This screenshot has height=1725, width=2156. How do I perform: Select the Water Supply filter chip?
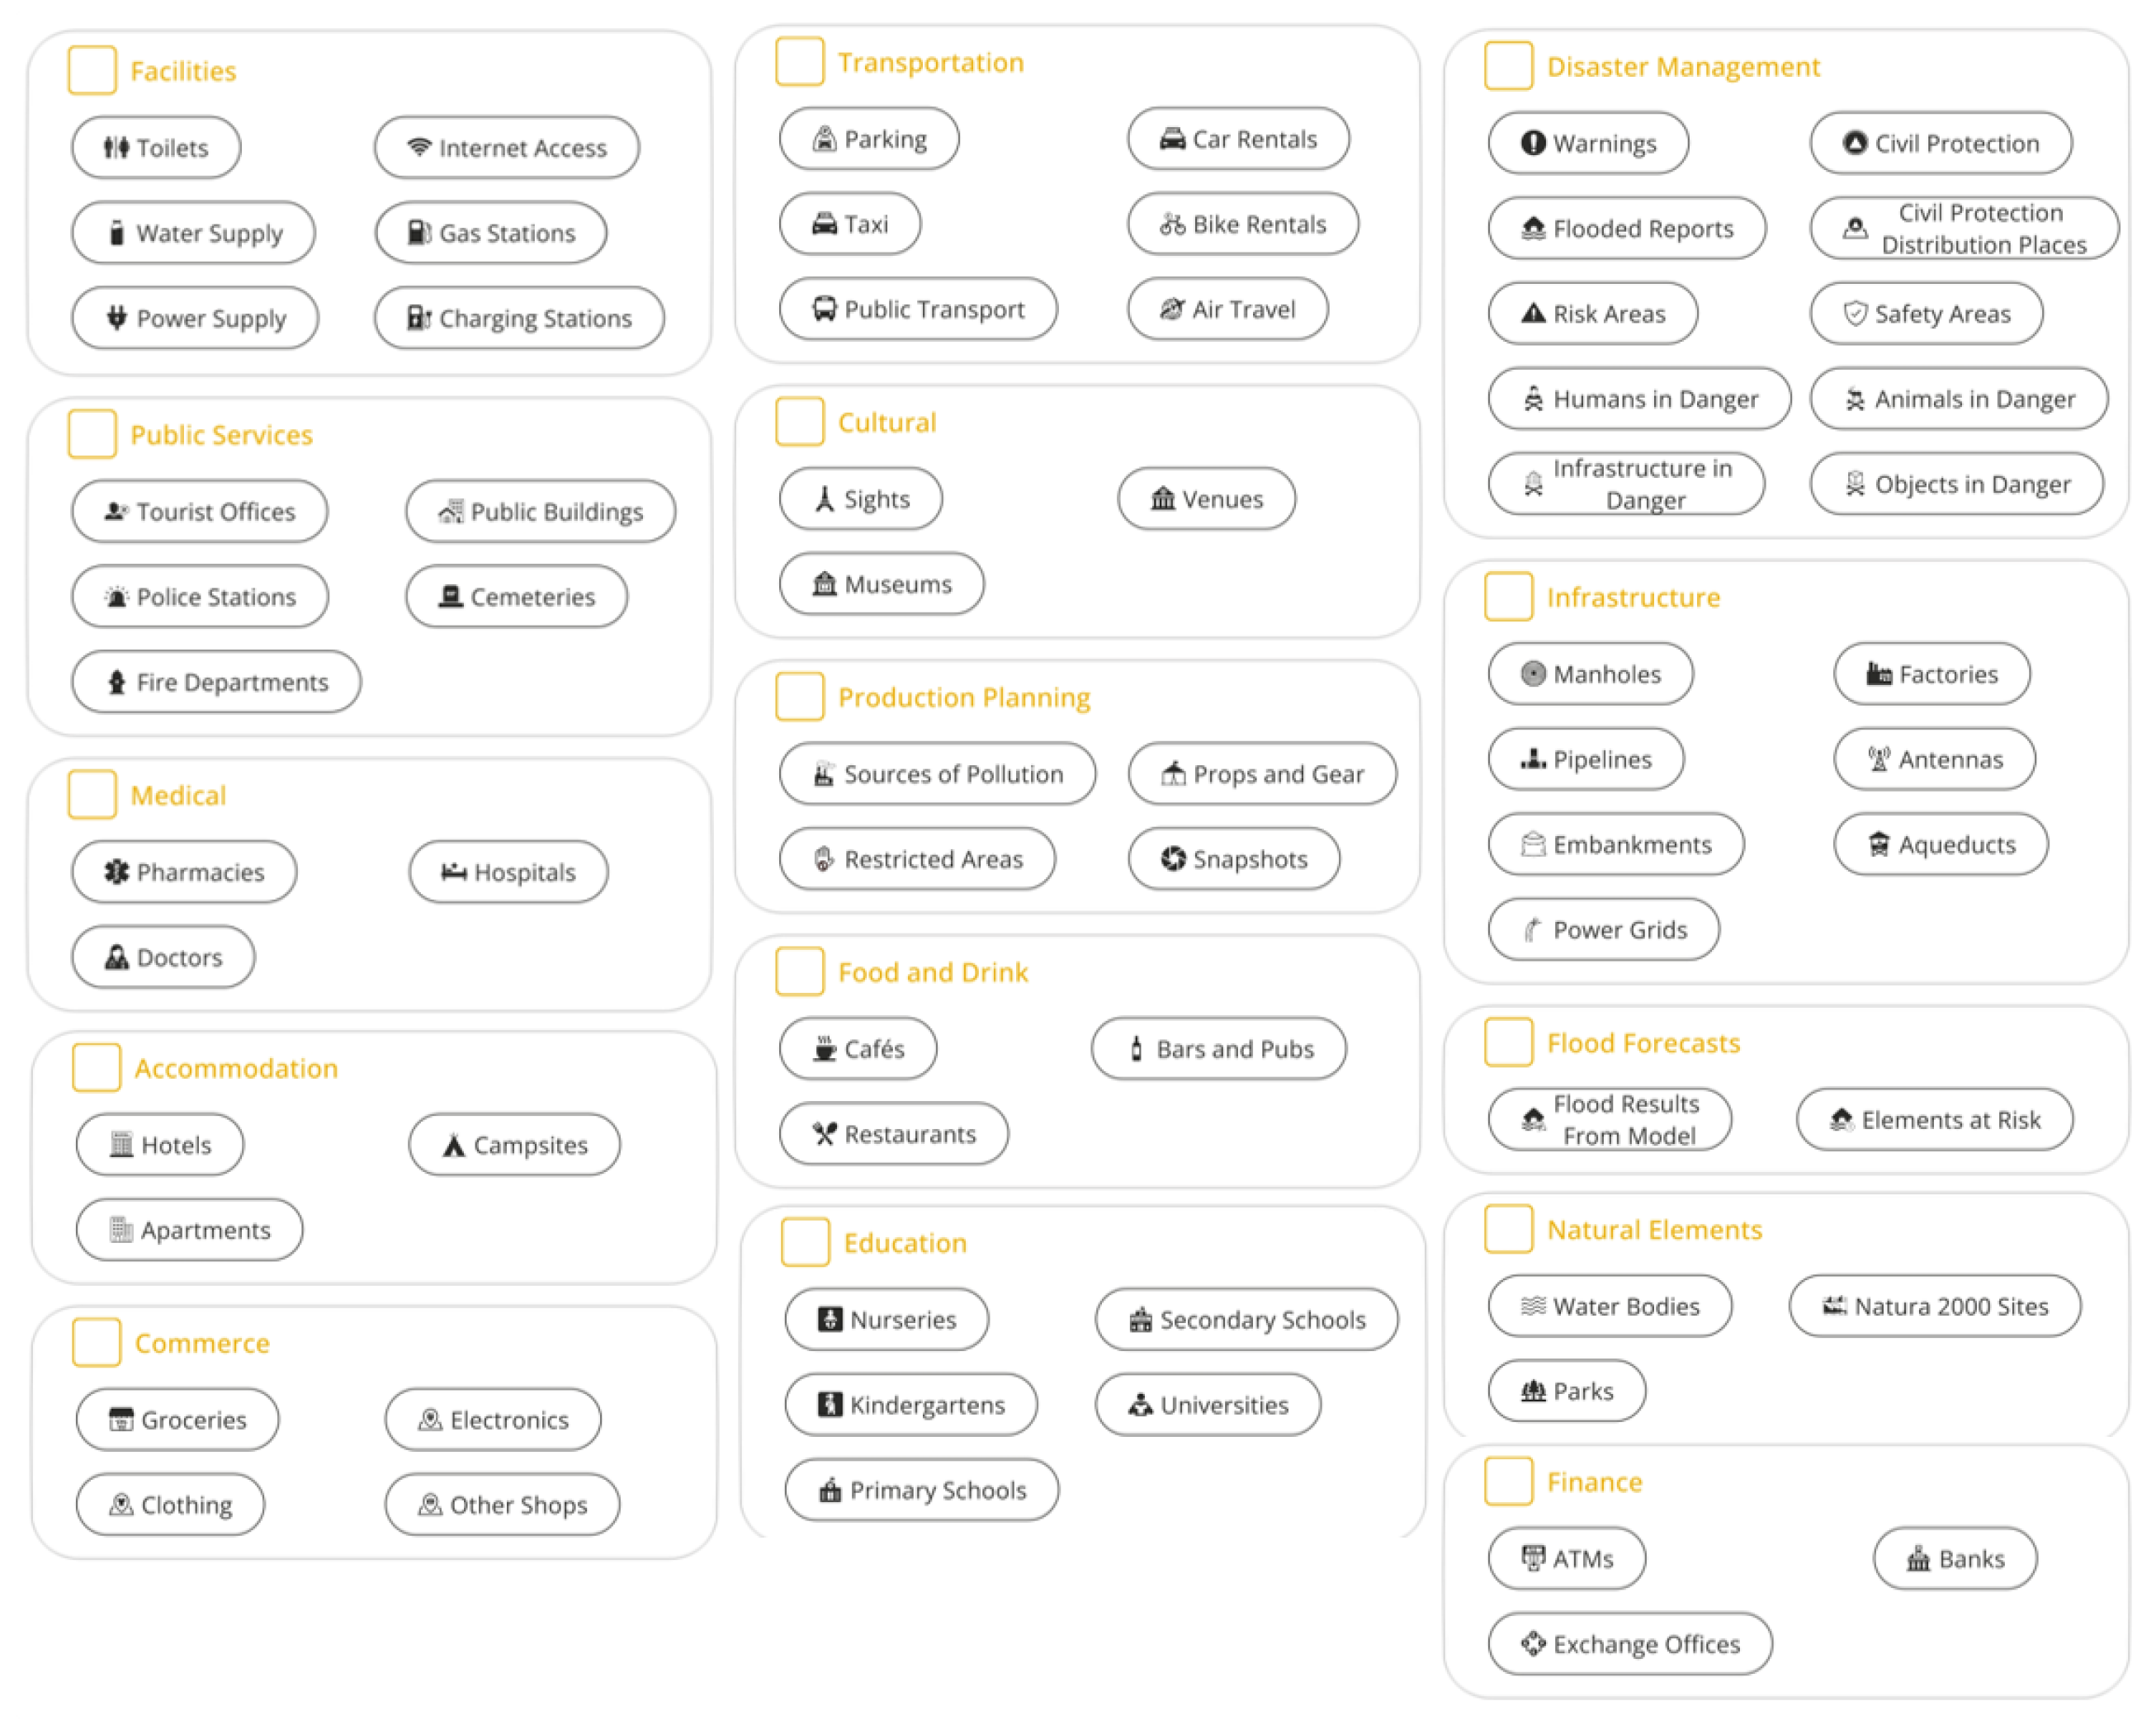[194, 233]
